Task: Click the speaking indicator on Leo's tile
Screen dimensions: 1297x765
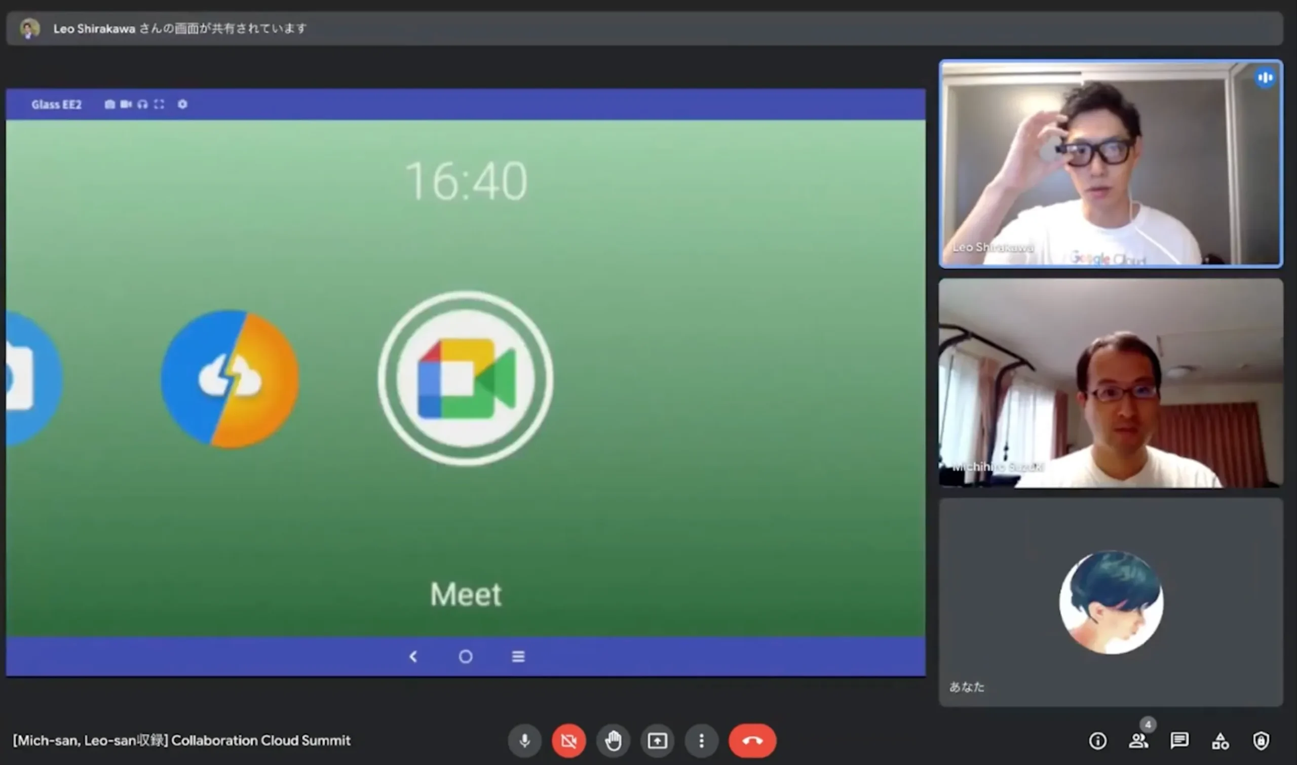Action: (1265, 78)
